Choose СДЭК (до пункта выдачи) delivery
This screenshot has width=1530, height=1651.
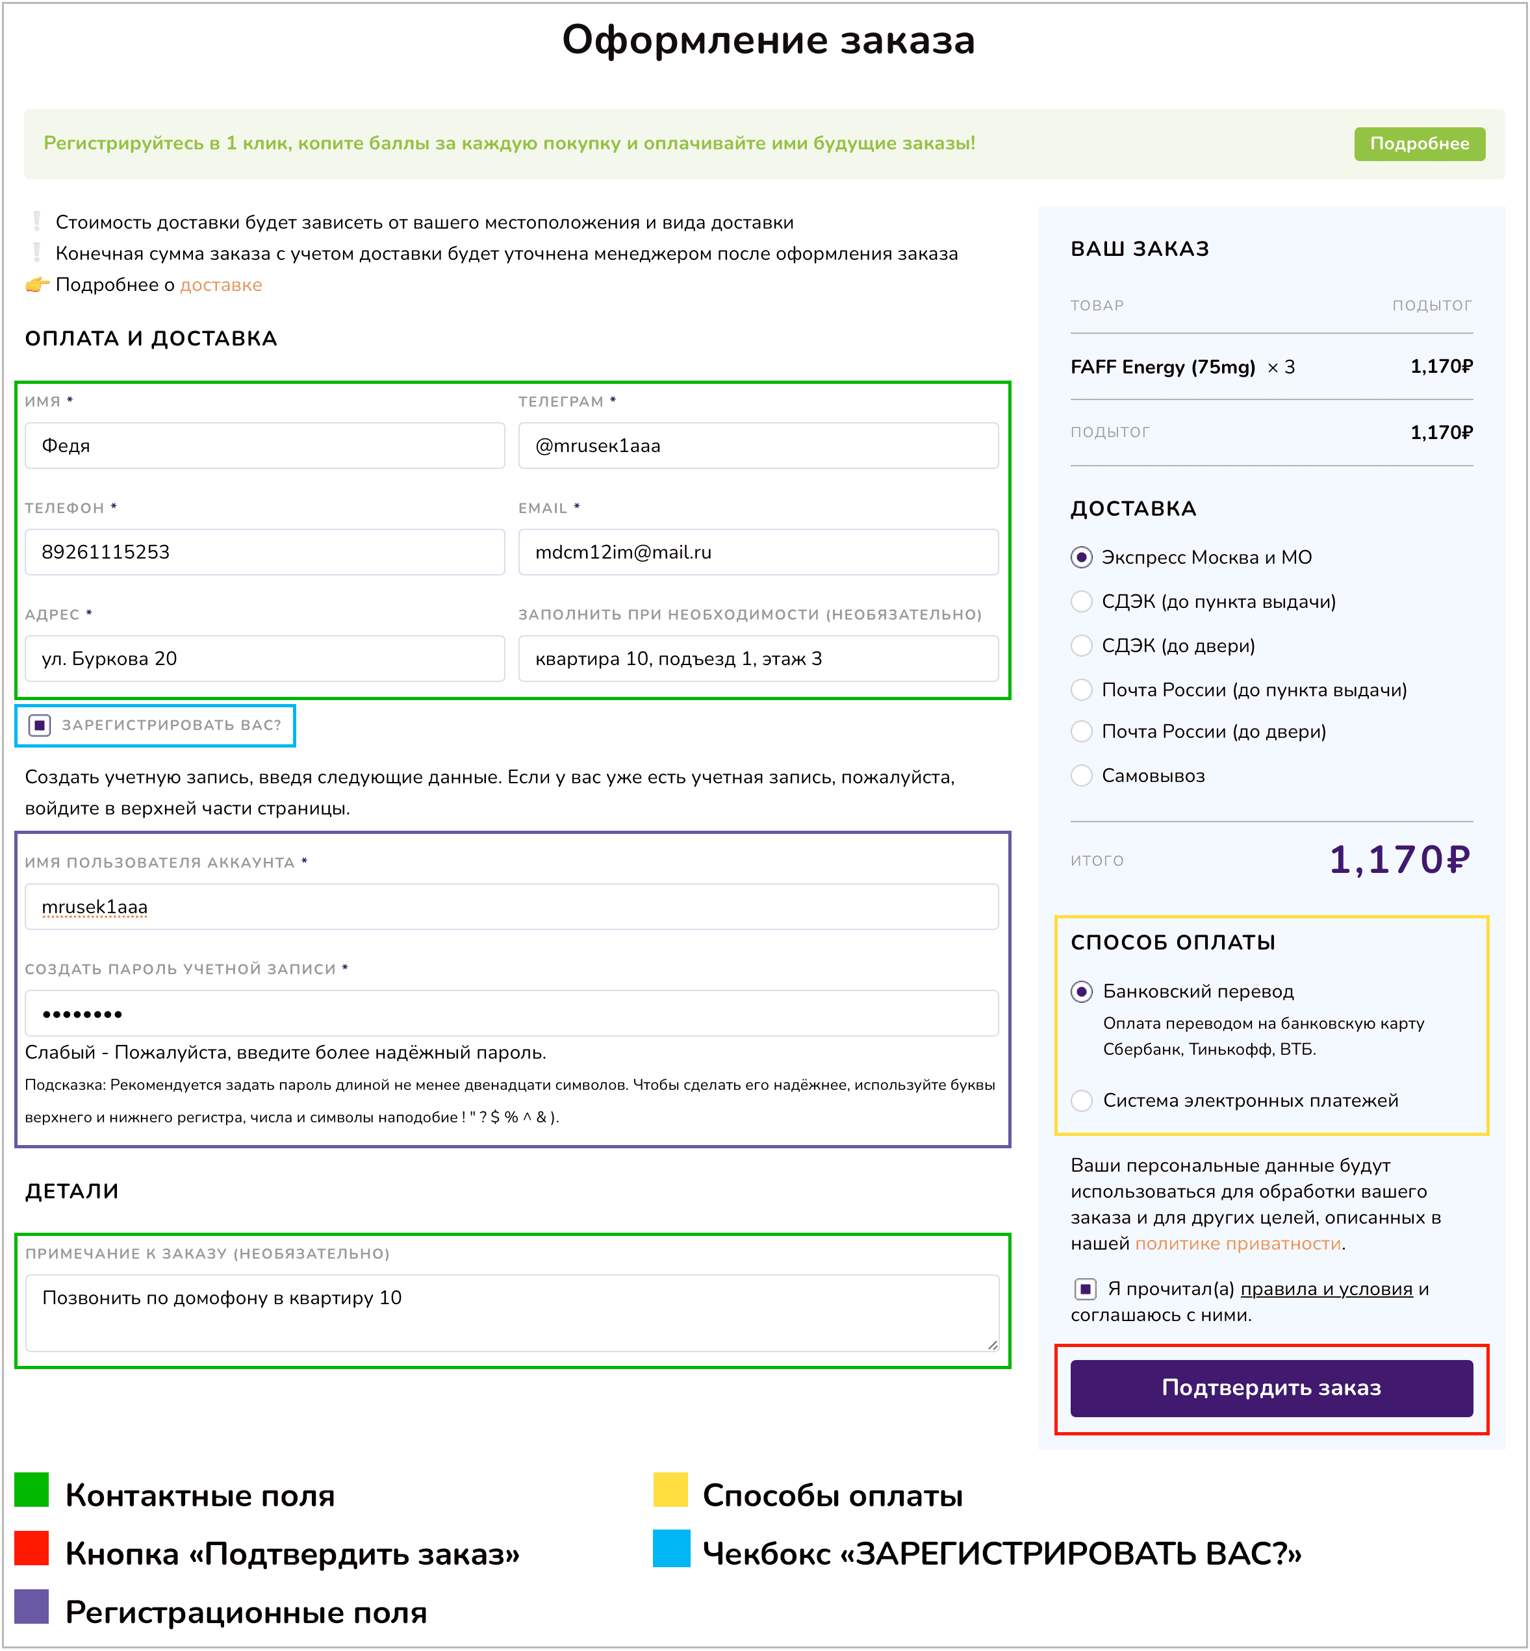point(1081,601)
